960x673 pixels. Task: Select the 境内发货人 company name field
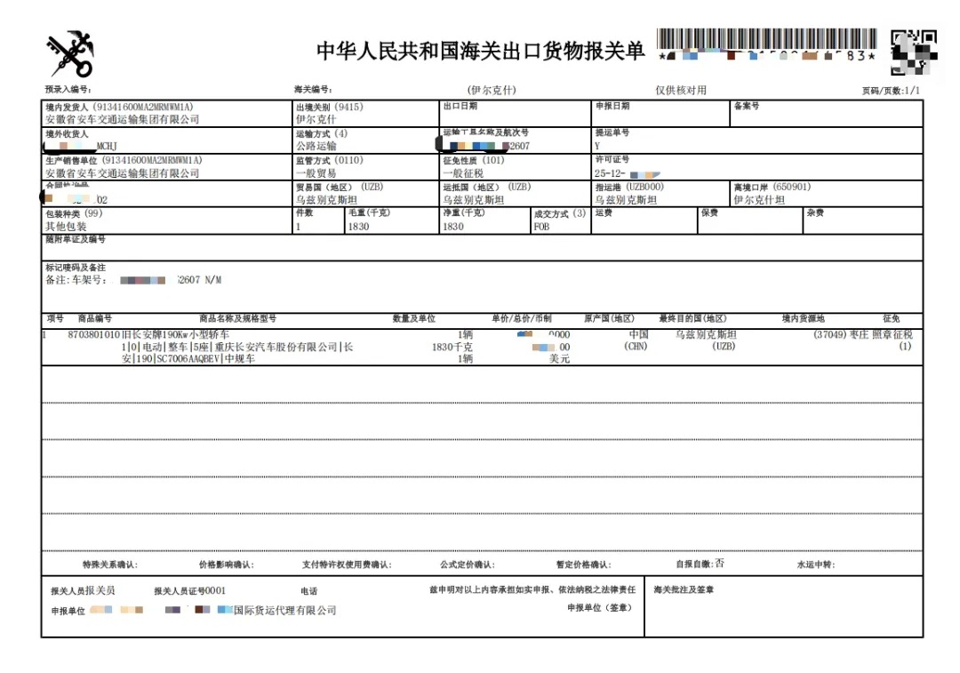(123, 119)
